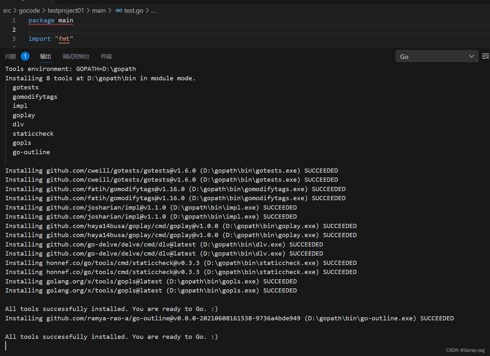Click the gotests tool name in list
This screenshot has width=490, height=356.
pyautogui.click(x=26, y=87)
